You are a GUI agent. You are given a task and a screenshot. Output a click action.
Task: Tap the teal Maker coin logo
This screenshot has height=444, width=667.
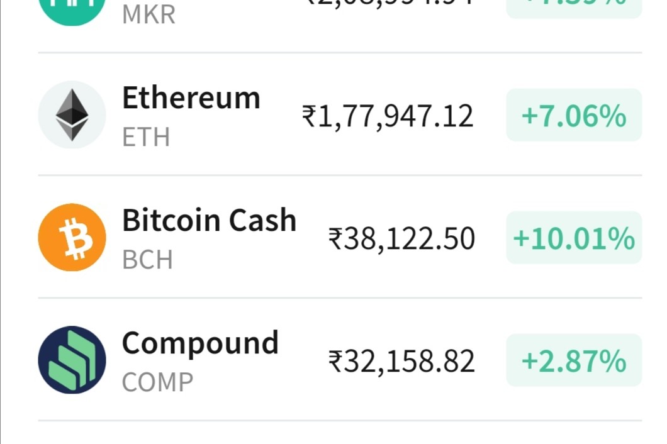(x=72, y=9)
